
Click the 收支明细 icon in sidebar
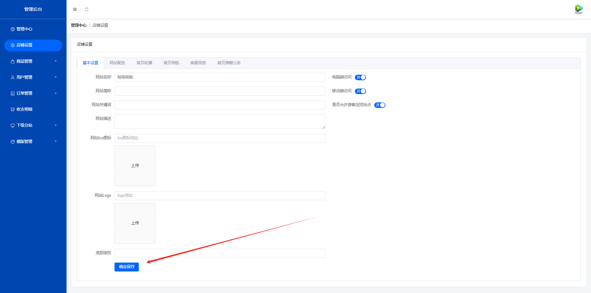[13, 109]
